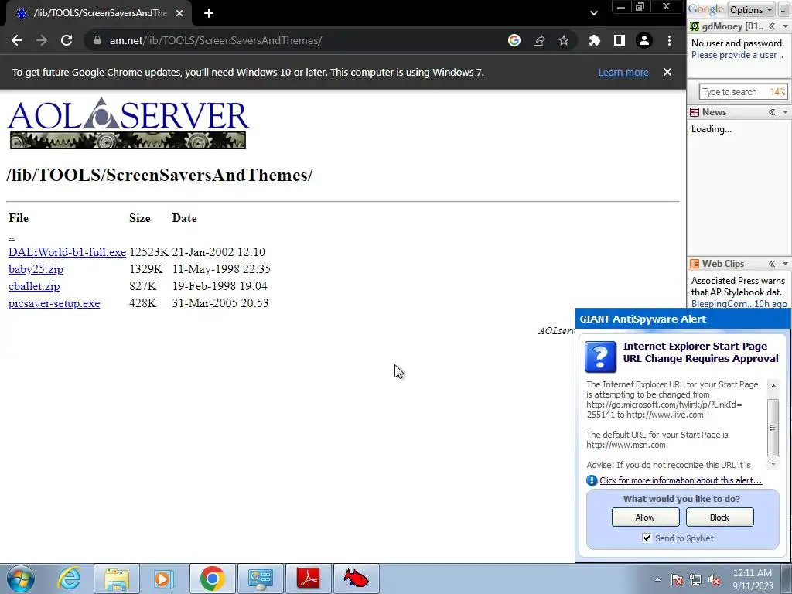Click the AOLserver logo image
The height and width of the screenshot is (594, 792).
[x=128, y=123]
